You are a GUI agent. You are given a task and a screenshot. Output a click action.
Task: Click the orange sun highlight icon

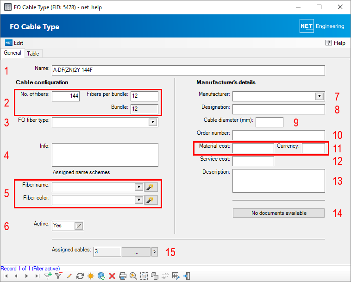[x=91, y=276]
